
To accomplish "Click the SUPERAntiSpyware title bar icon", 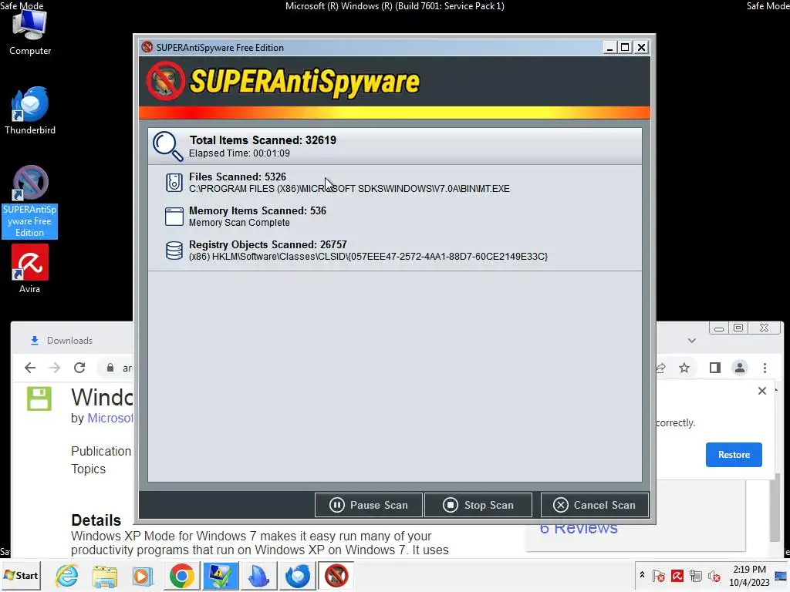I will (x=147, y=47).
